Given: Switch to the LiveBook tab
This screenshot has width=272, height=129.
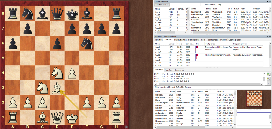Looking at the screenshot, I should coord(223,40).
